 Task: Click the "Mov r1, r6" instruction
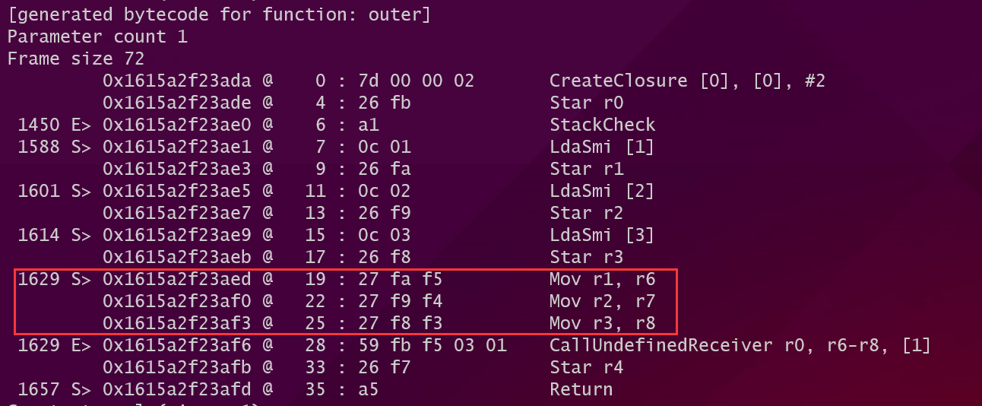(x=601, y=279)
